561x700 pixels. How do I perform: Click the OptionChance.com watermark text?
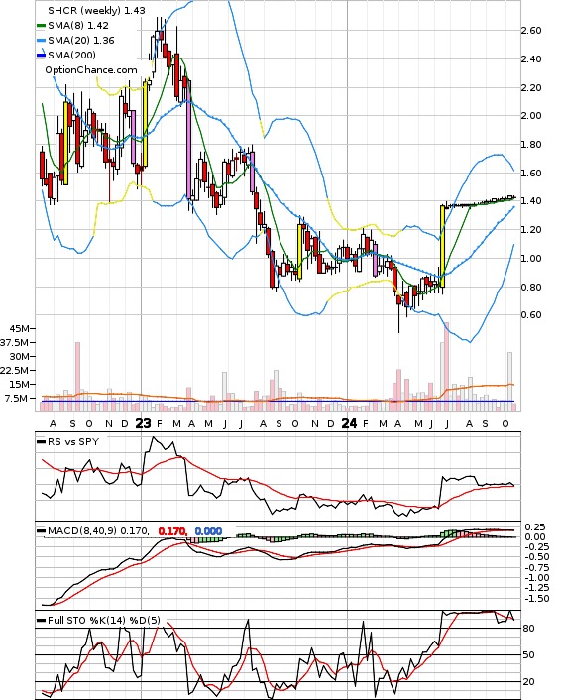[91, 70]
